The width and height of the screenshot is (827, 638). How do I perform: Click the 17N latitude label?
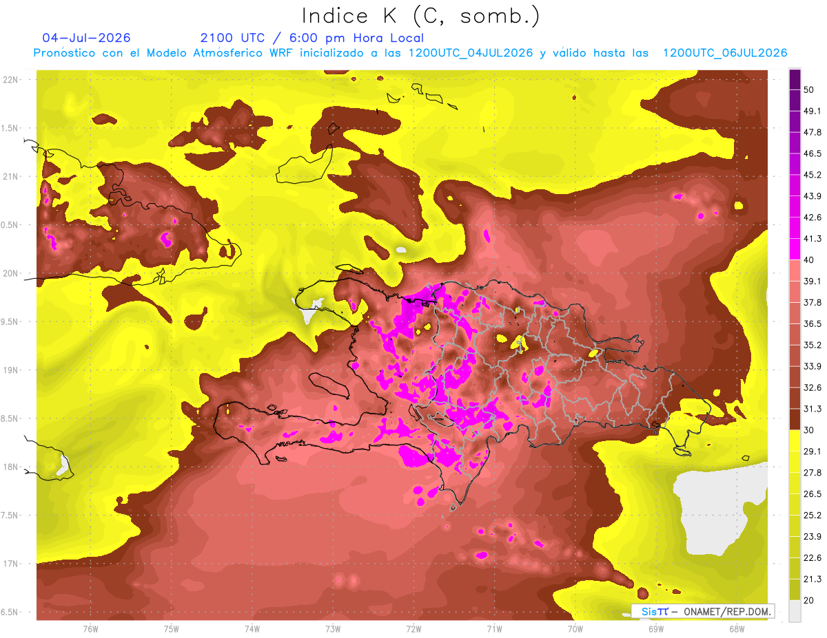[11, 564]
